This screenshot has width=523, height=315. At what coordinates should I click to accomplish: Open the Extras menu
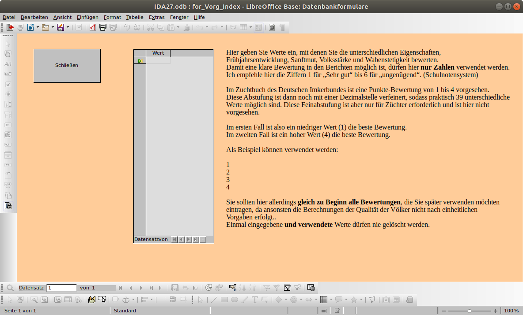(x=156, y=17)
